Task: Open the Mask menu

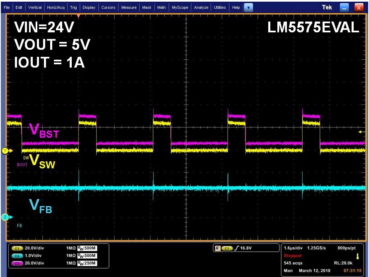Action: pyautogui.click(x=147, y=7)
